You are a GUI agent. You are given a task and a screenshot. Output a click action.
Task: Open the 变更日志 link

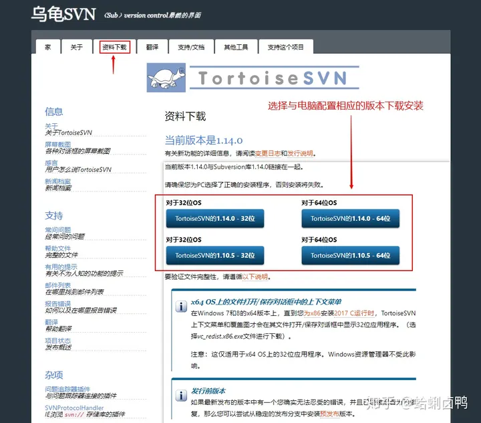(268, 153)
